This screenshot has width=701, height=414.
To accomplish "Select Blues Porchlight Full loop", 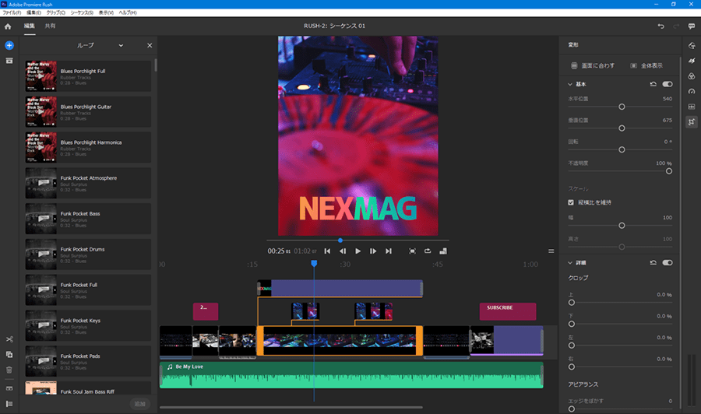I will (88, 76).
